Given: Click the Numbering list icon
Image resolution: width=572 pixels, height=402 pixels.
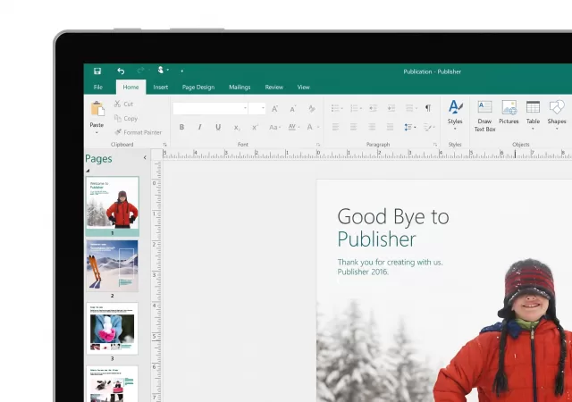Looking at the screenshot, I should tap(356, 108).
